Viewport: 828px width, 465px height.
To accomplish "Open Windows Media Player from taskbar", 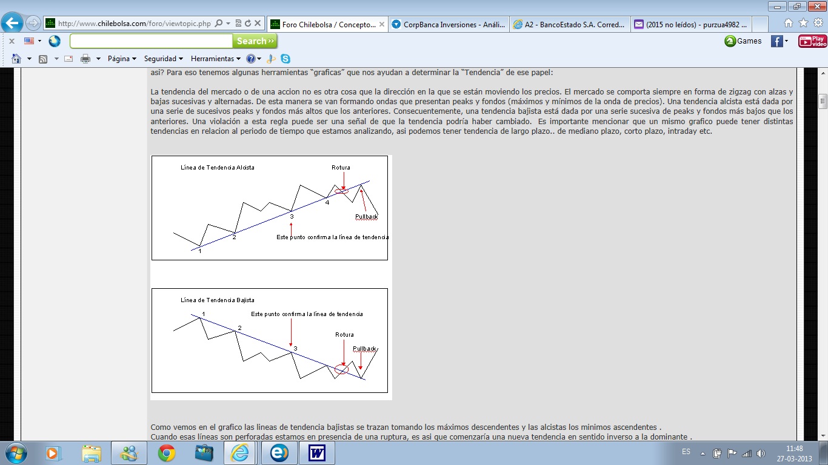I will click(53, 453).
